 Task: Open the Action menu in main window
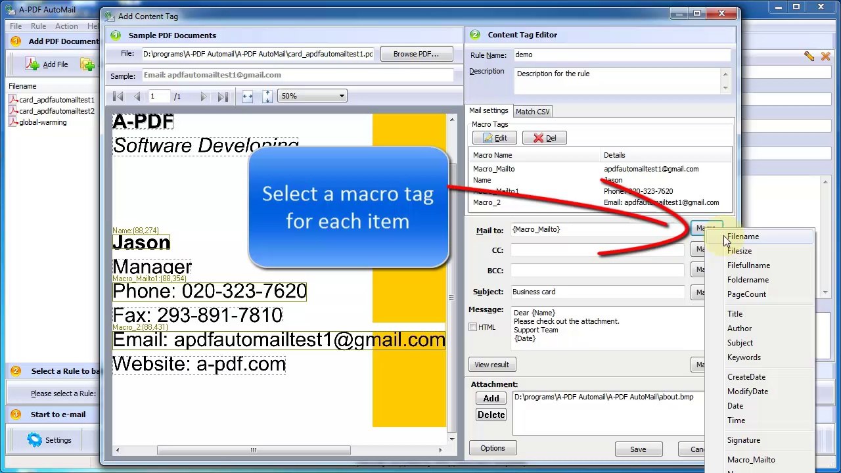(x=66, y=26)
